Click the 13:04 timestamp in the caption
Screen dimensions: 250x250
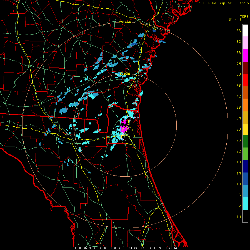(x=171, y=248)
